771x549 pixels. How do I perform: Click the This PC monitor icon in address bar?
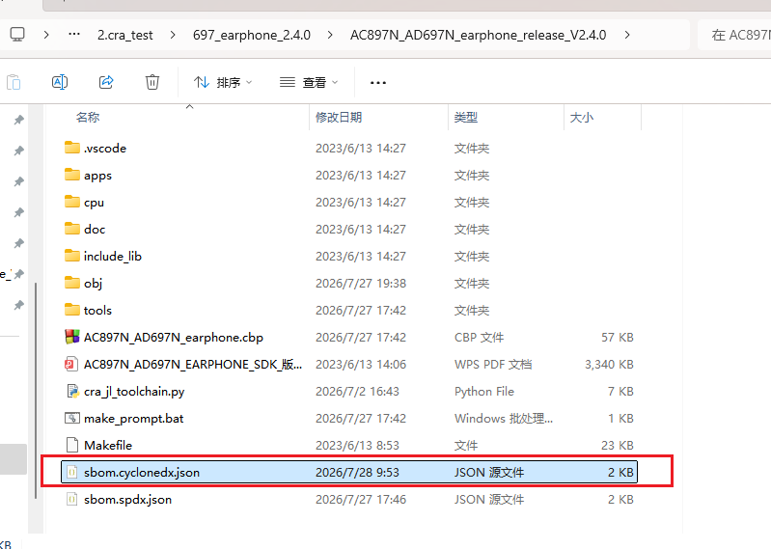[x=17, y=35]
